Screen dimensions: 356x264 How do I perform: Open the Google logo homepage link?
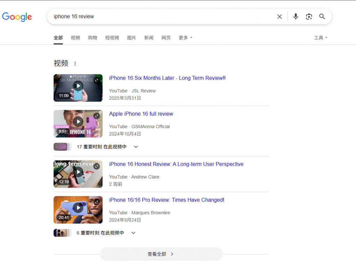[17, 17]
